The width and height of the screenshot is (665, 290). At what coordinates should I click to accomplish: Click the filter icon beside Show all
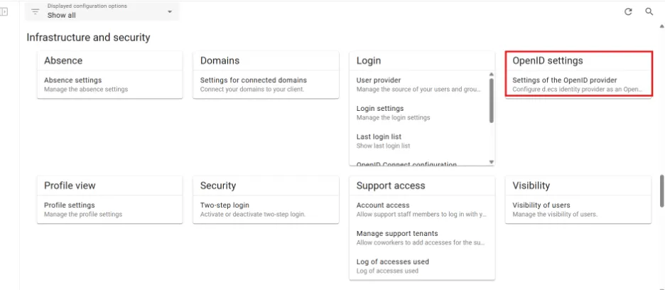click(x=36, y=12)
